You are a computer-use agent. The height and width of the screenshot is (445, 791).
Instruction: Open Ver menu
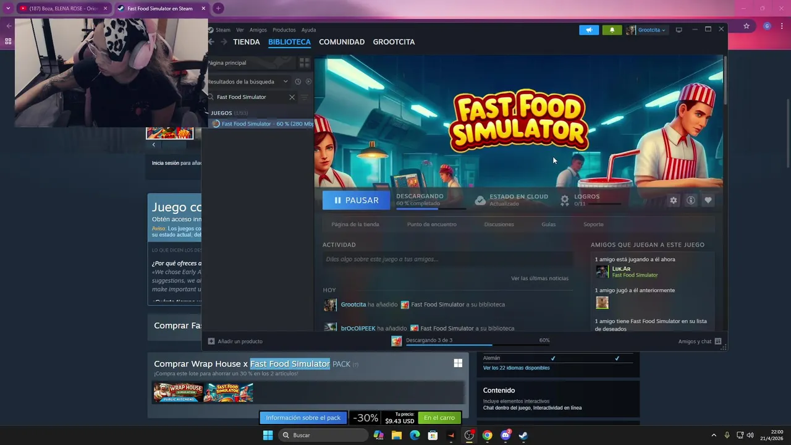[240, 30]
